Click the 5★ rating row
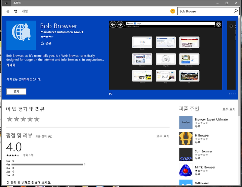 10,161
